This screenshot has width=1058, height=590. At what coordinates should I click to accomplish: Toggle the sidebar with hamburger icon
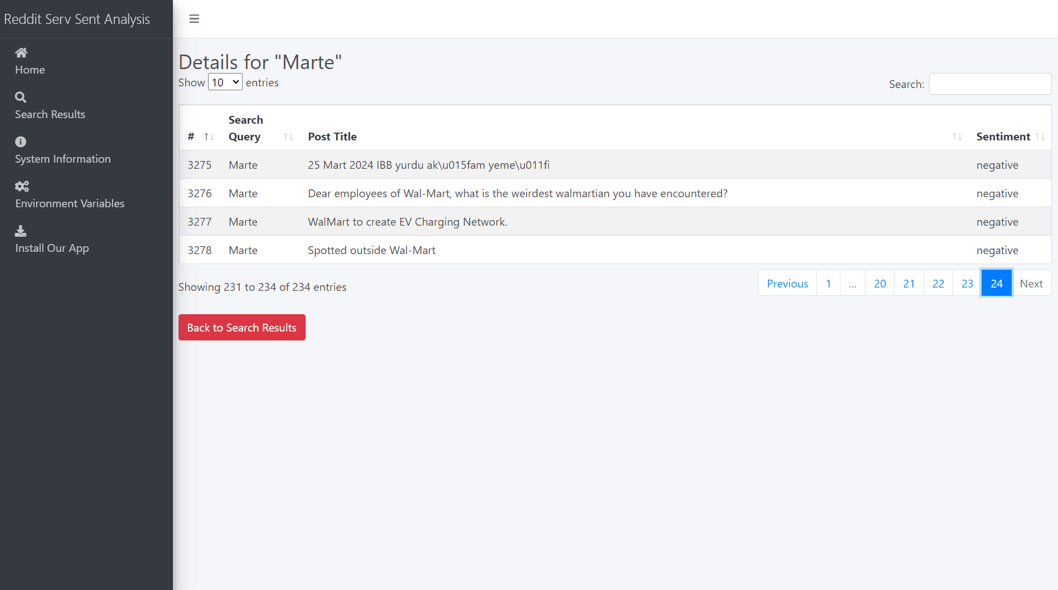[194, 19]
